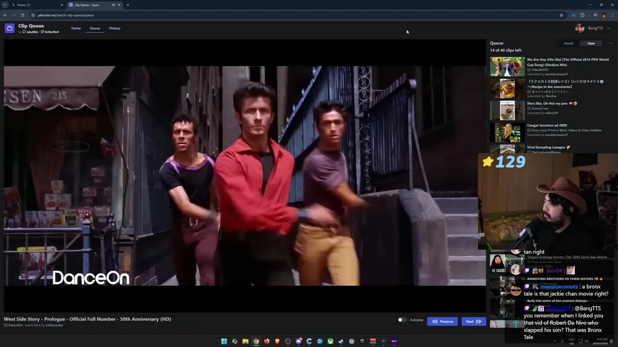The height and width of the screenshot is (347, 618).
Task: Open the queue options three-dot menu
Action: click(x=610, y=43)
